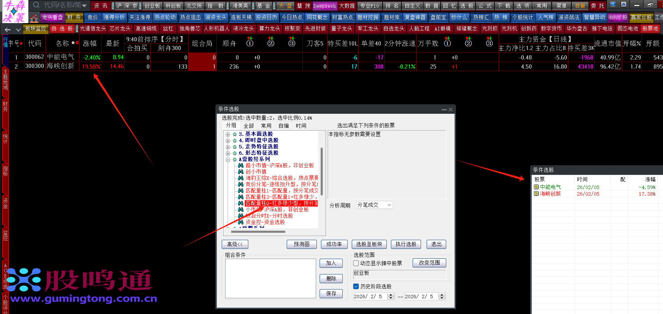This screenshot has height=314, width=663.
Task: Switch to 常用 tab in 条件选股
Action: point(266,126)
